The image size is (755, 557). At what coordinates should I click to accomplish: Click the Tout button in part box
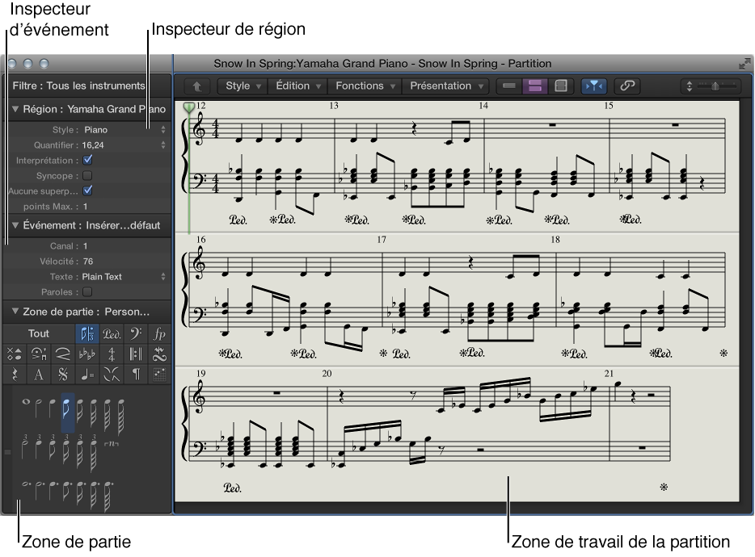click(x=39, y=333)
